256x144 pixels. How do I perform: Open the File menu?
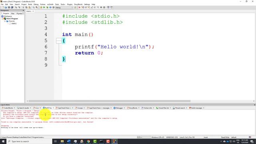tap(2, 4)
